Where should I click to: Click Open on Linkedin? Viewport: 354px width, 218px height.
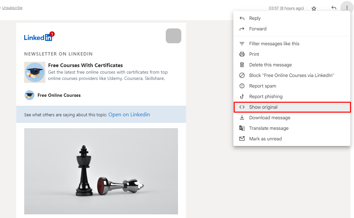129,114
